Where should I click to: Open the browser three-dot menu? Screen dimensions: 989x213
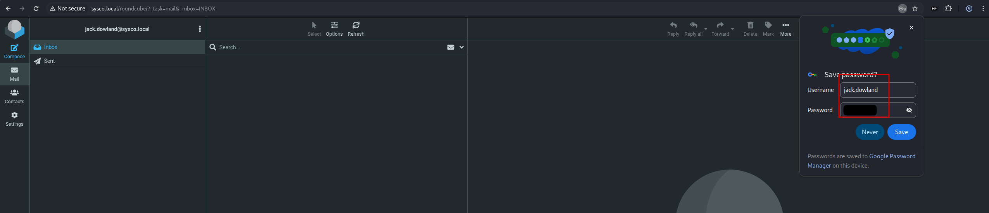point(983,9)
